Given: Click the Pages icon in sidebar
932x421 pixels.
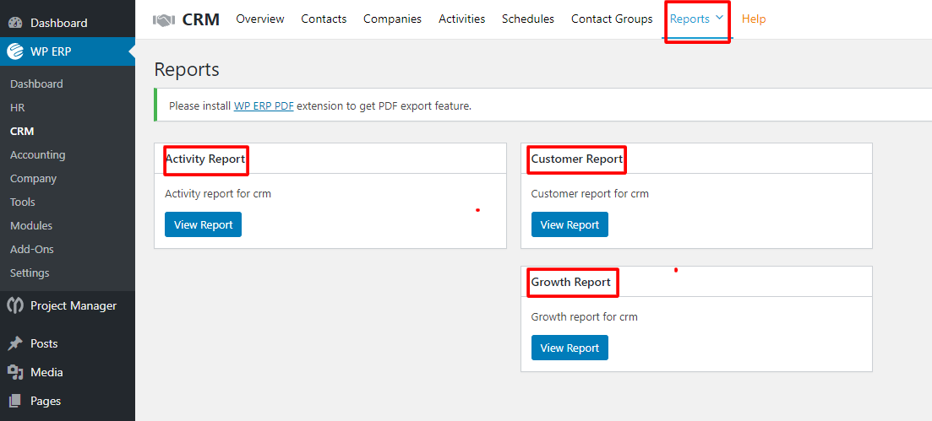Looking at the screenshot, I should point(15,401).
